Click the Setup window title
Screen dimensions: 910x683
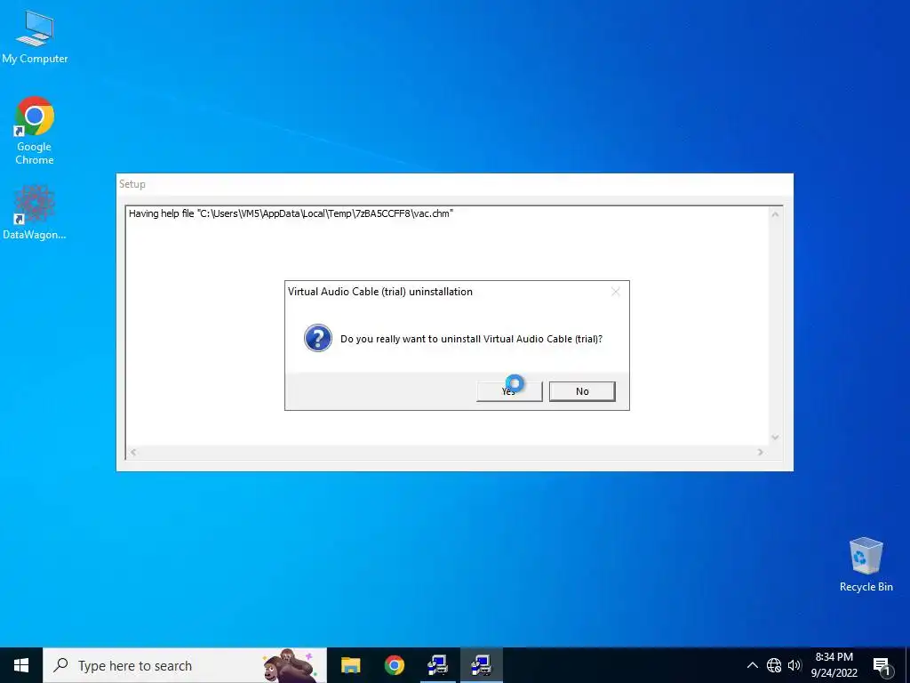click(132, 184)
